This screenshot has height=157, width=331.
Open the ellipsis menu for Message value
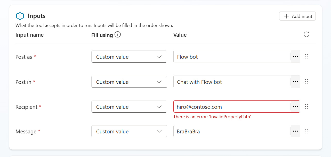[x=295, y=131]
